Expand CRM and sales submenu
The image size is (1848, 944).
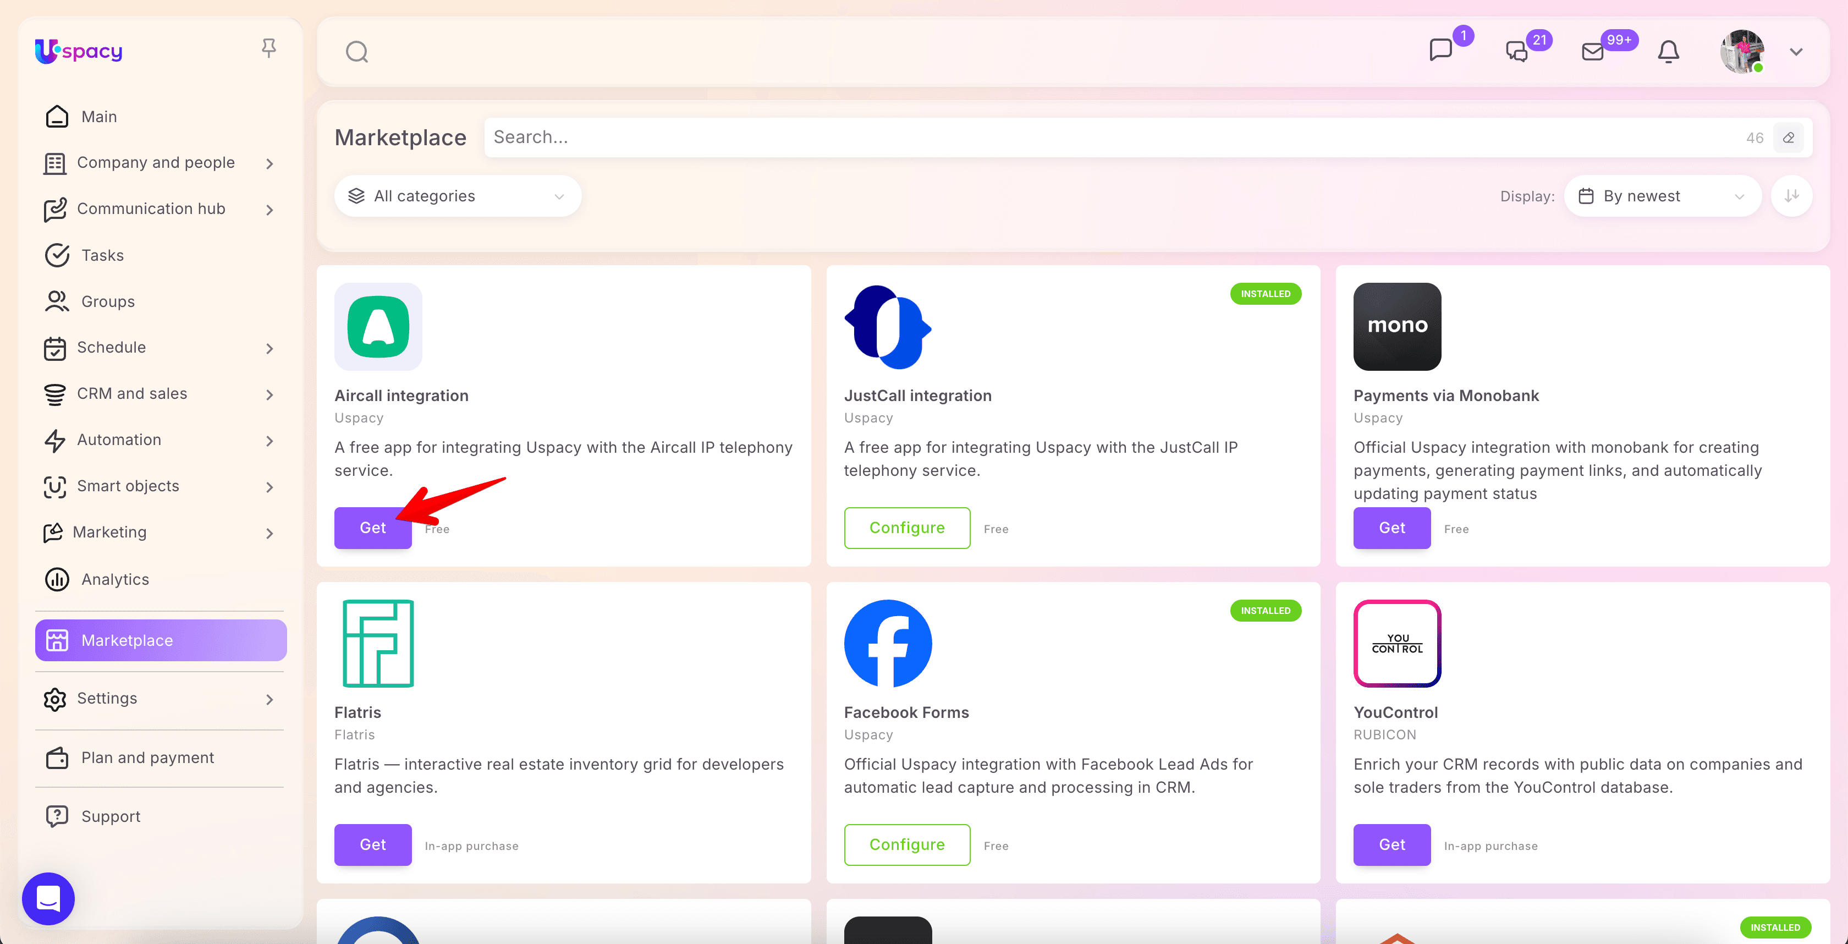tap(269, 394)
